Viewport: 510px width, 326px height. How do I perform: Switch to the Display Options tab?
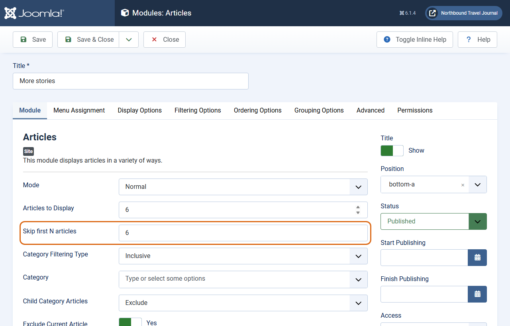tap(140, 110)
